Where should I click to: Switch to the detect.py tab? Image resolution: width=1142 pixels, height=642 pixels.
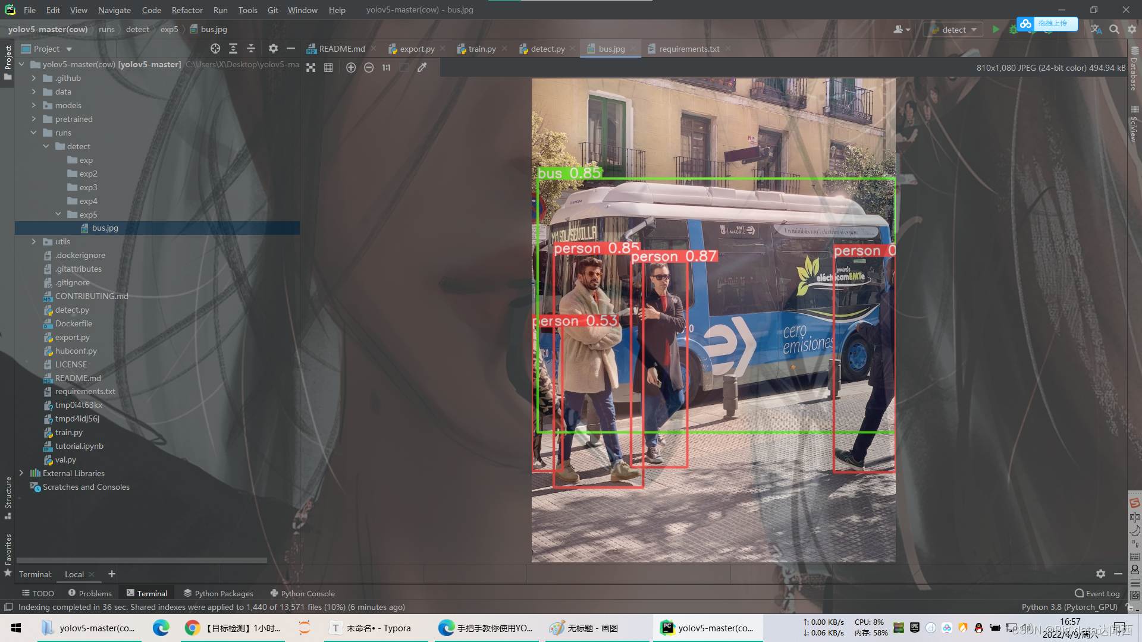pos(547,49)
